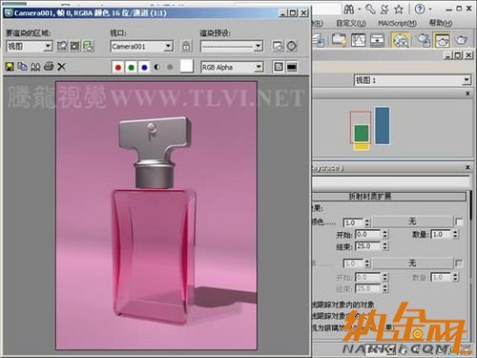Click the render setup teapot icon

click(x=424, y=40)
